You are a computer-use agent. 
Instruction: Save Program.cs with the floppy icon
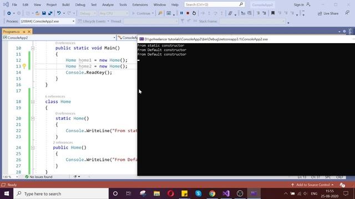coord(44,13)
